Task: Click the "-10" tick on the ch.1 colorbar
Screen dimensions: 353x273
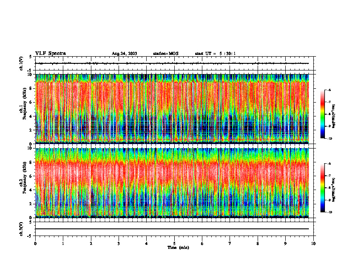Action: pyautogui.click(x=329, y=139)
